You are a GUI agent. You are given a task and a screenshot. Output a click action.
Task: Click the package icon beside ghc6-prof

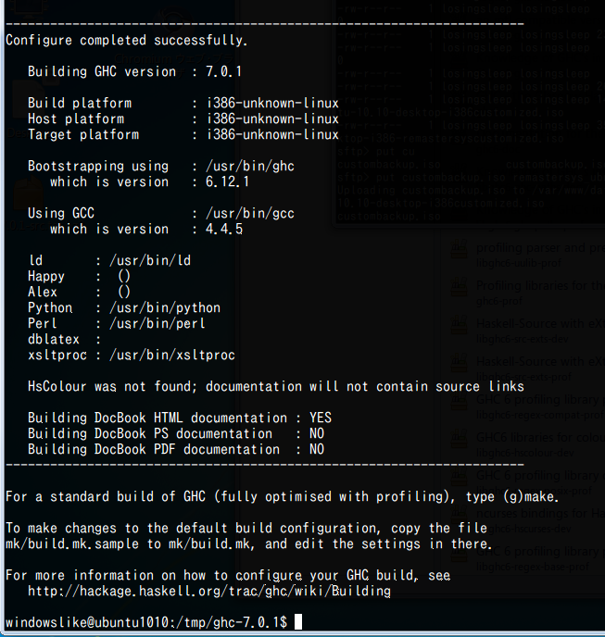(460, 287)
